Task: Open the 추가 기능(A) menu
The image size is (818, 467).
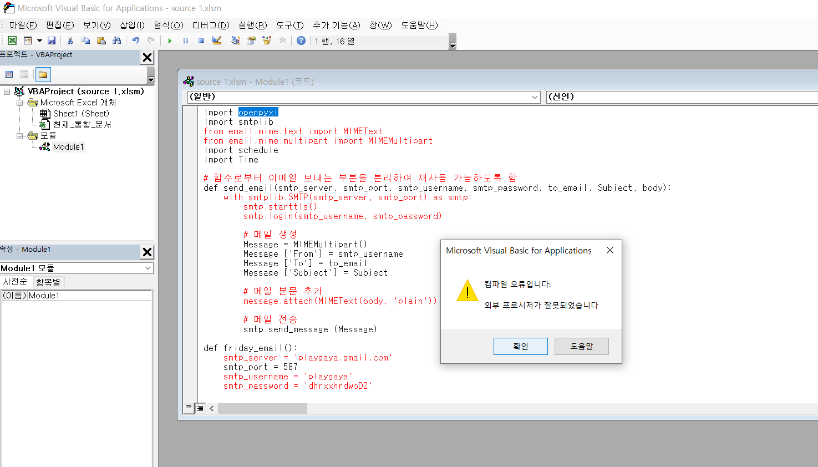Action: point(337,25)
